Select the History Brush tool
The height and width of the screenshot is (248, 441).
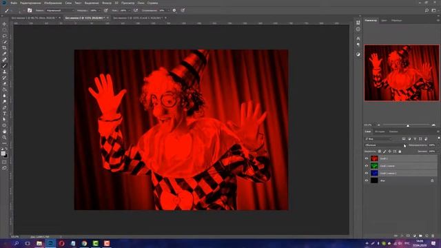[x=4, y=78]
